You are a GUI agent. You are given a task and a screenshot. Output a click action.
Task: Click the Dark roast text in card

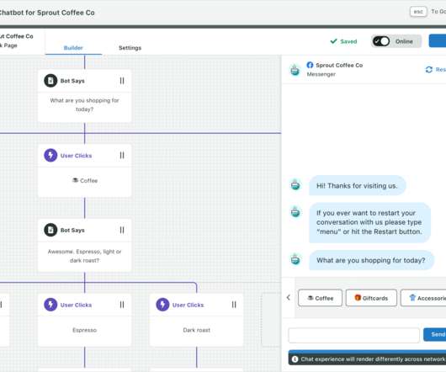(x=197, y=330)
